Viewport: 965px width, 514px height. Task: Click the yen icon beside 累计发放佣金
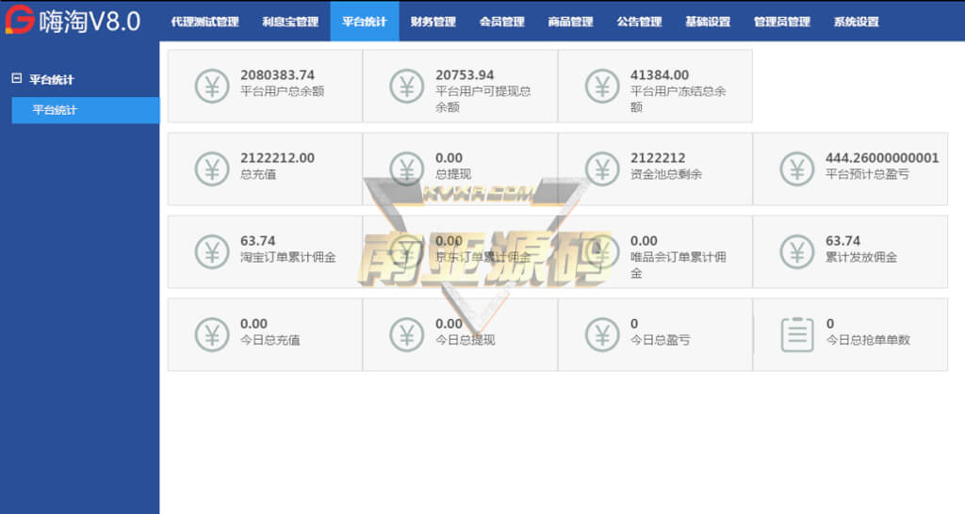click(797, 252)
